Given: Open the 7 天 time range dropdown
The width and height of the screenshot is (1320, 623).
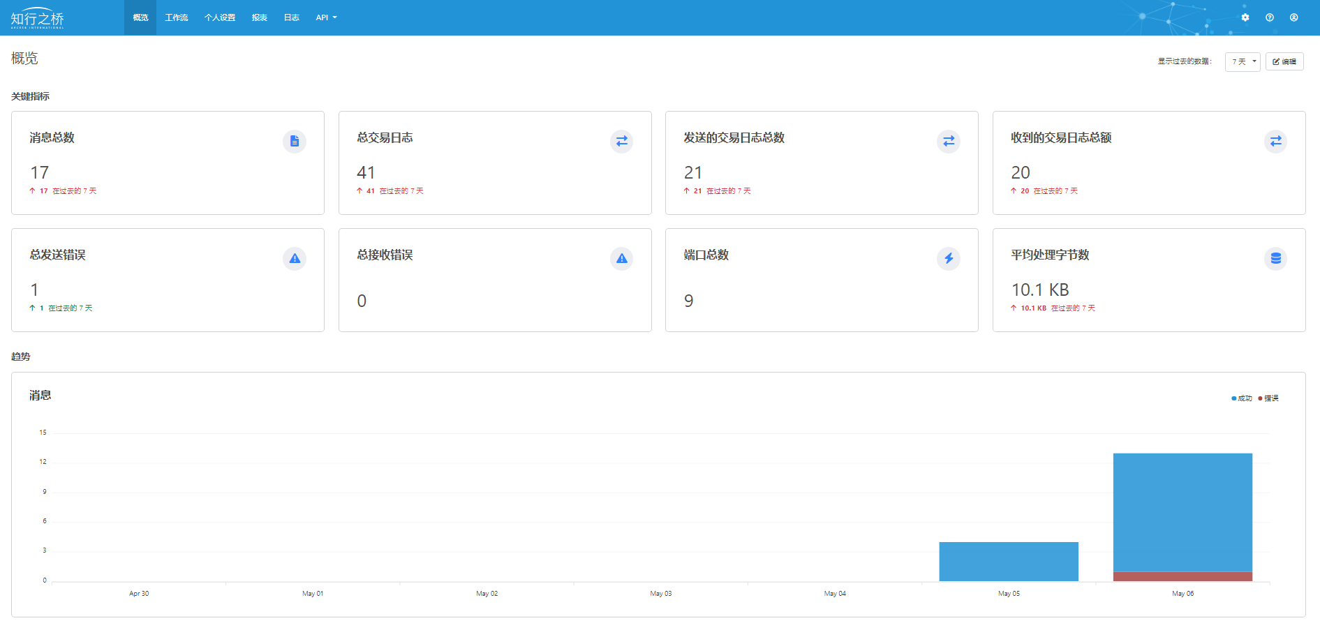Looking at the screenshot, I should pyautogui.click(x=1243, y=61).
